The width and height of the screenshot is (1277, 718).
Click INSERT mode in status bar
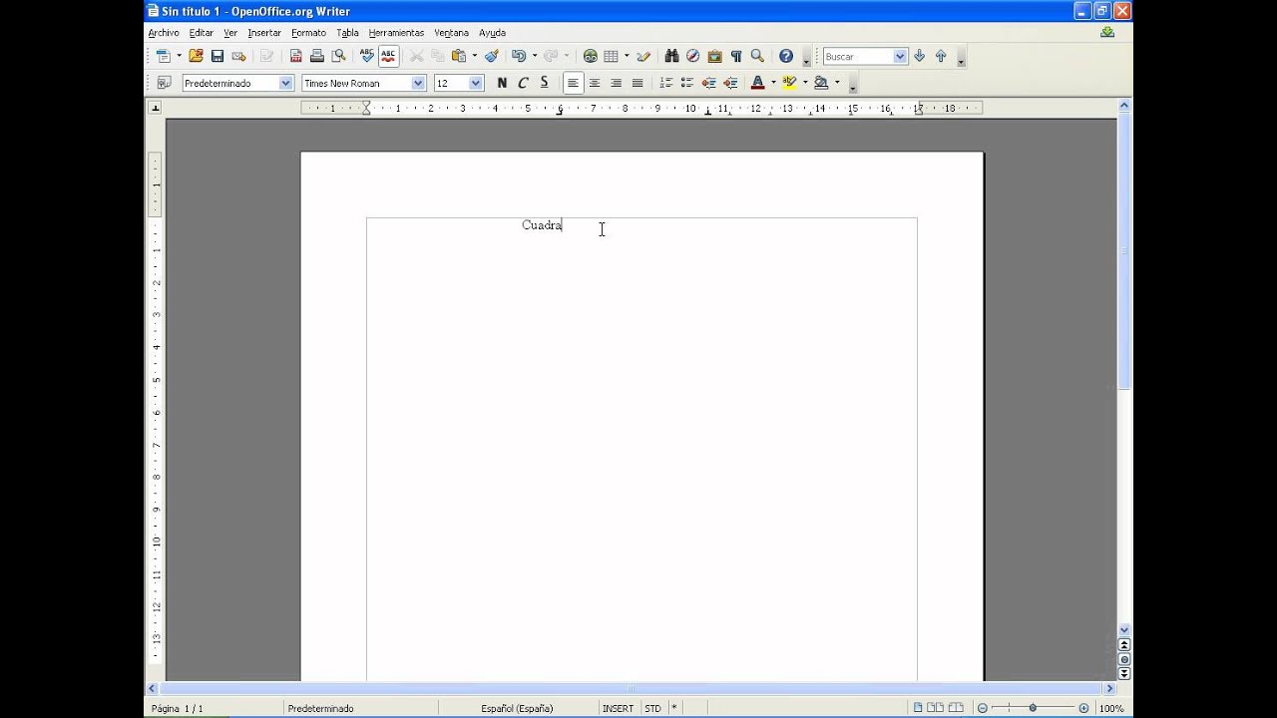(618, 708)
